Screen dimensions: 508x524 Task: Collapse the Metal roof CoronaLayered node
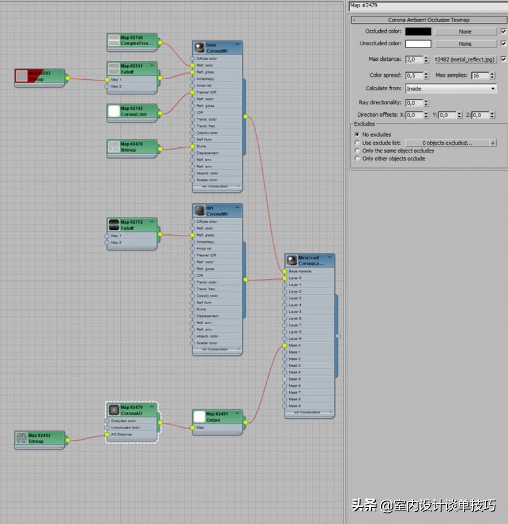[329, 257]
